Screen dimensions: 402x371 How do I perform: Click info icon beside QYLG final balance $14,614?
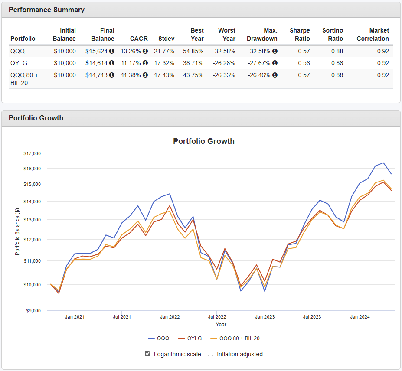pos(112,63)
